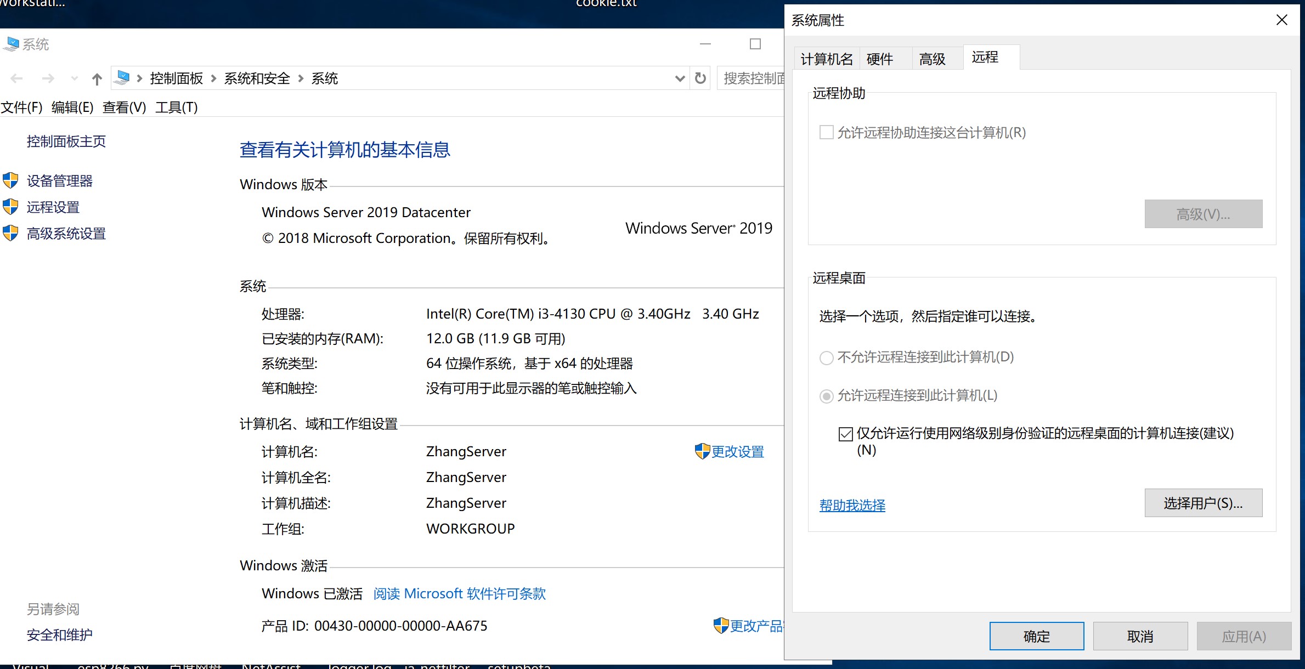Click shield icon beside 设备管理器
Viewport: 1305px width, 669px height.
pyautogui.click(x=10, y=180)
